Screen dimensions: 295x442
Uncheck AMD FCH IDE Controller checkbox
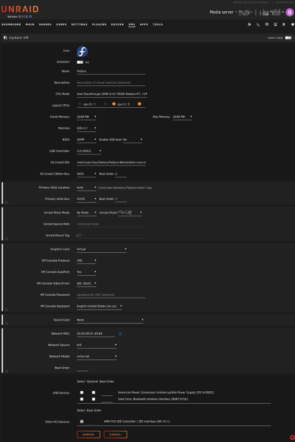(82, 421)
